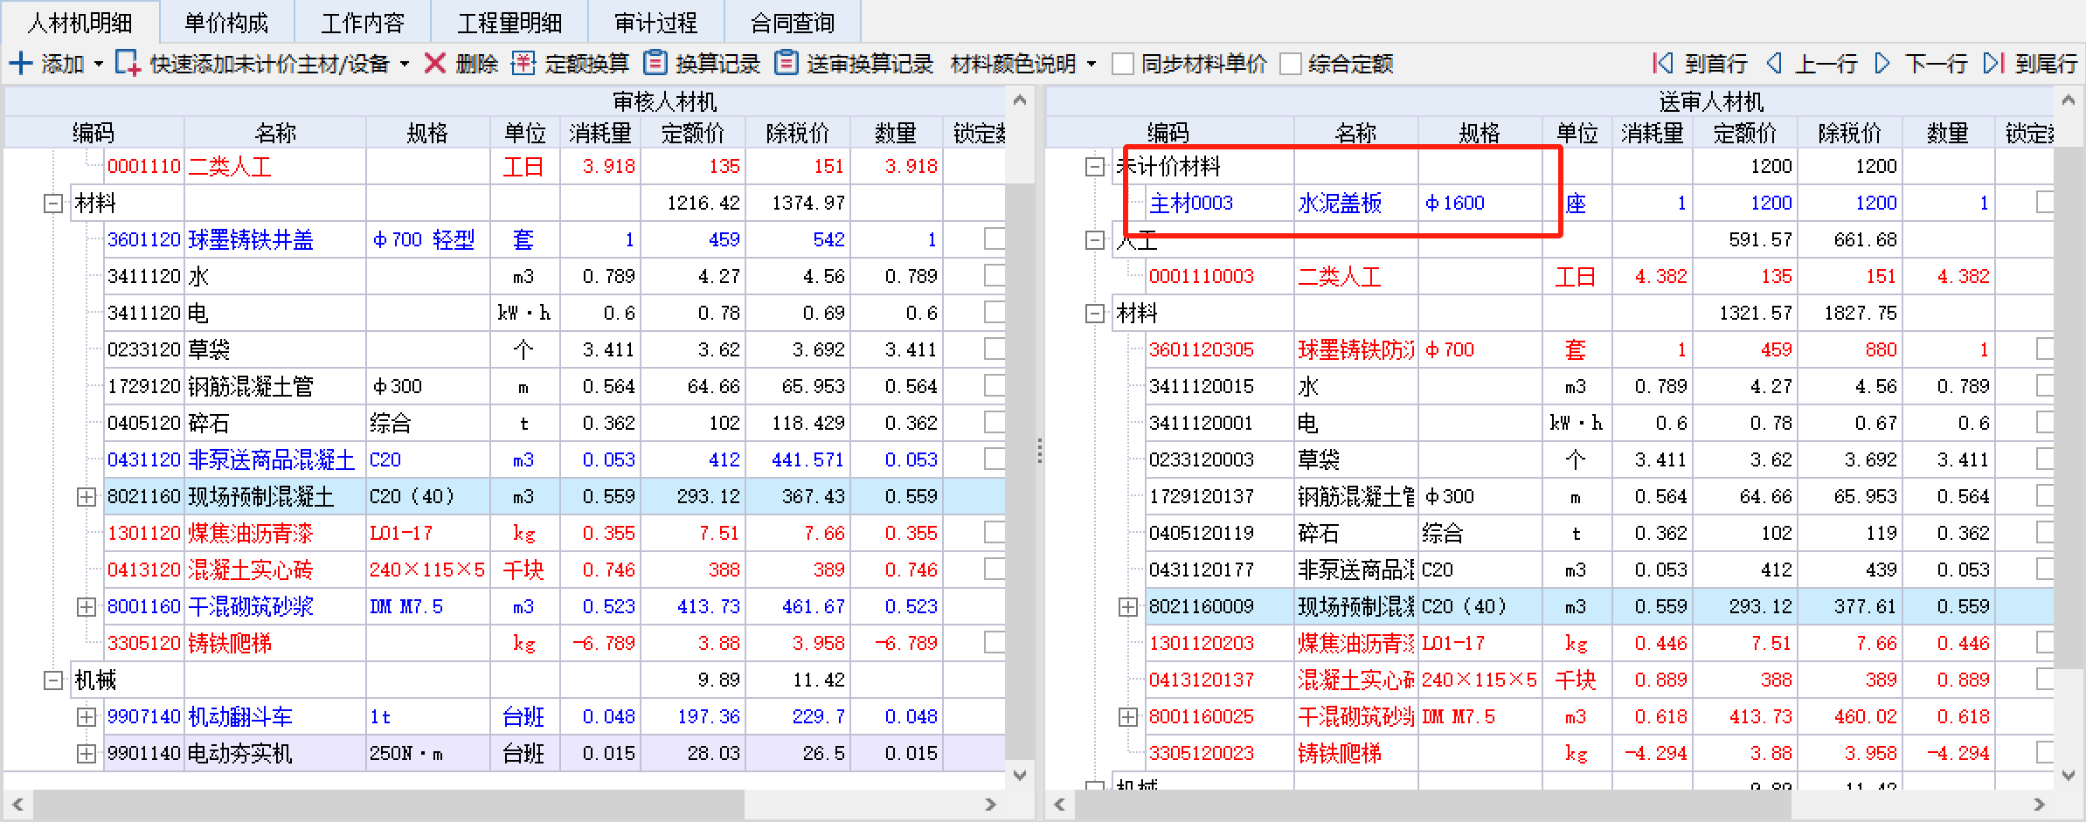The image size is (2086, 822).
Task: Select the left 二类人工 name cell
Action: coord(275,166)
